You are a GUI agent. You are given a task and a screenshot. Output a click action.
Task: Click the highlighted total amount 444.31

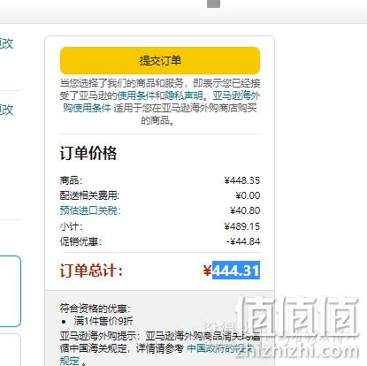[236, 270]
